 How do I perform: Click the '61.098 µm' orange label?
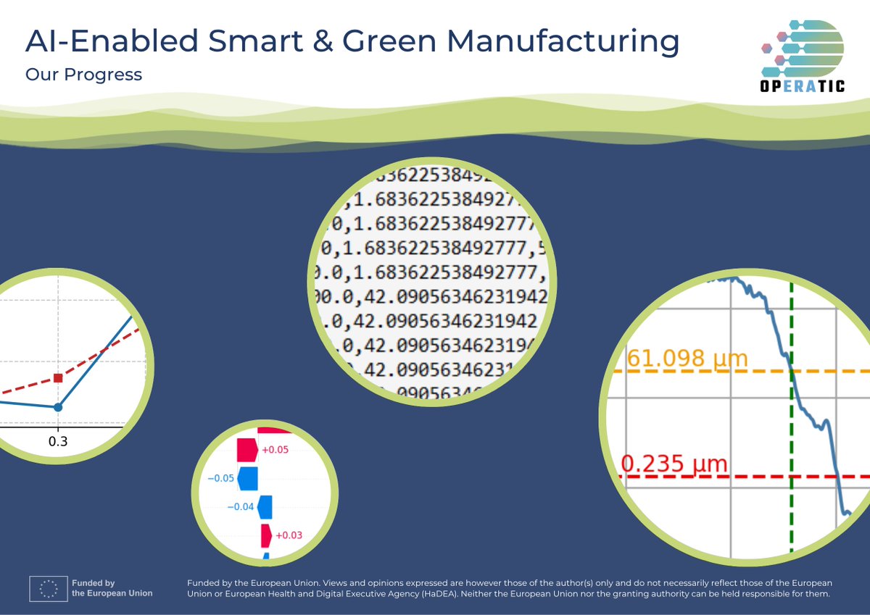click(686, 358)
